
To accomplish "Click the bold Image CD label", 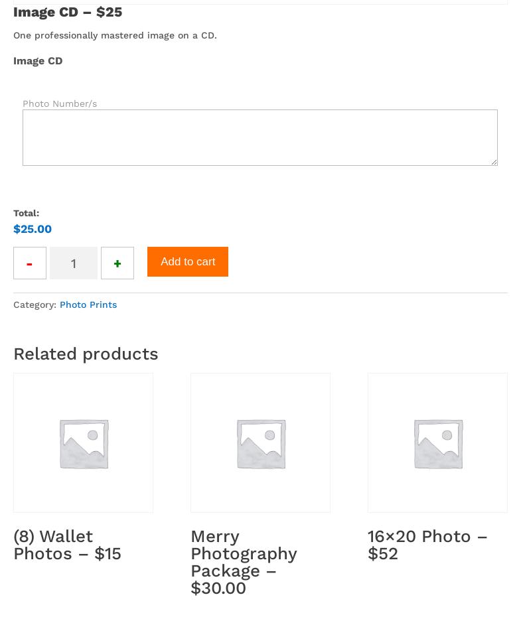I will pyautogui.click(x=38, y=60).
